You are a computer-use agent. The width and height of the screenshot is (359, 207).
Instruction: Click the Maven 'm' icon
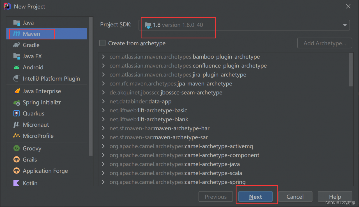(x=17, y=34)
